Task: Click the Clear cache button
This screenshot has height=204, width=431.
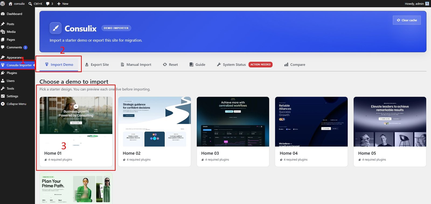Action: pos(407,20)
